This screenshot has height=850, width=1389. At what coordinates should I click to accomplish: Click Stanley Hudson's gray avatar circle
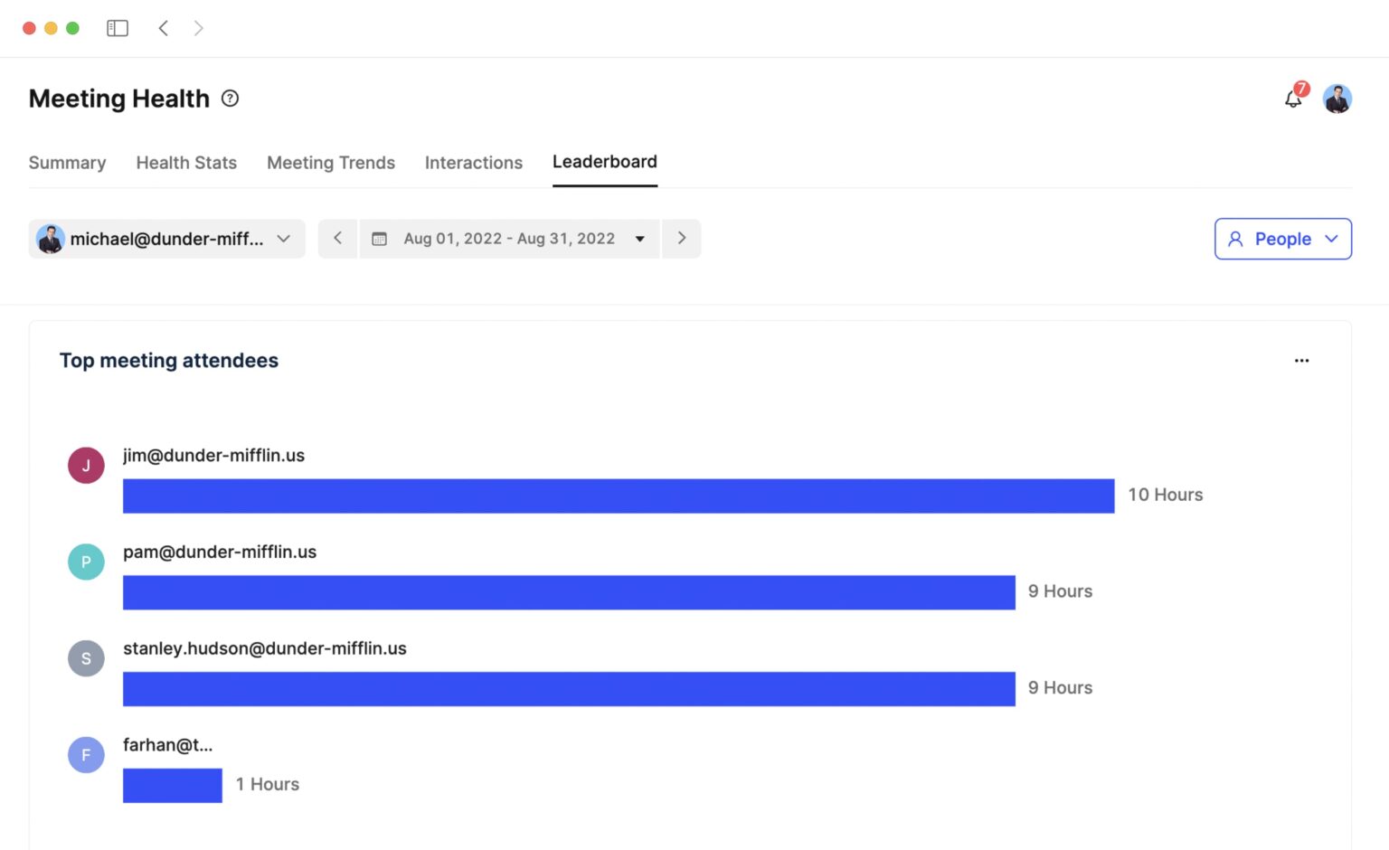coord(86,658)
